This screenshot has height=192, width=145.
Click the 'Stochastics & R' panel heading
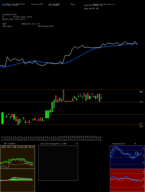pos(119,144)
